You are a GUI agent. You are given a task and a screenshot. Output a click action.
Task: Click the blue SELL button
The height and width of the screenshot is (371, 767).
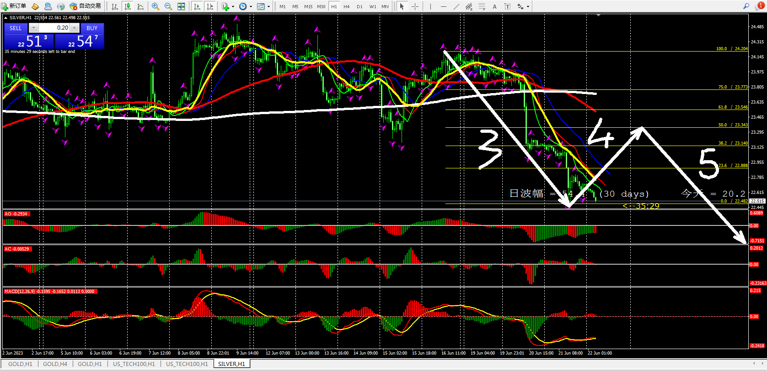point(16,28)
